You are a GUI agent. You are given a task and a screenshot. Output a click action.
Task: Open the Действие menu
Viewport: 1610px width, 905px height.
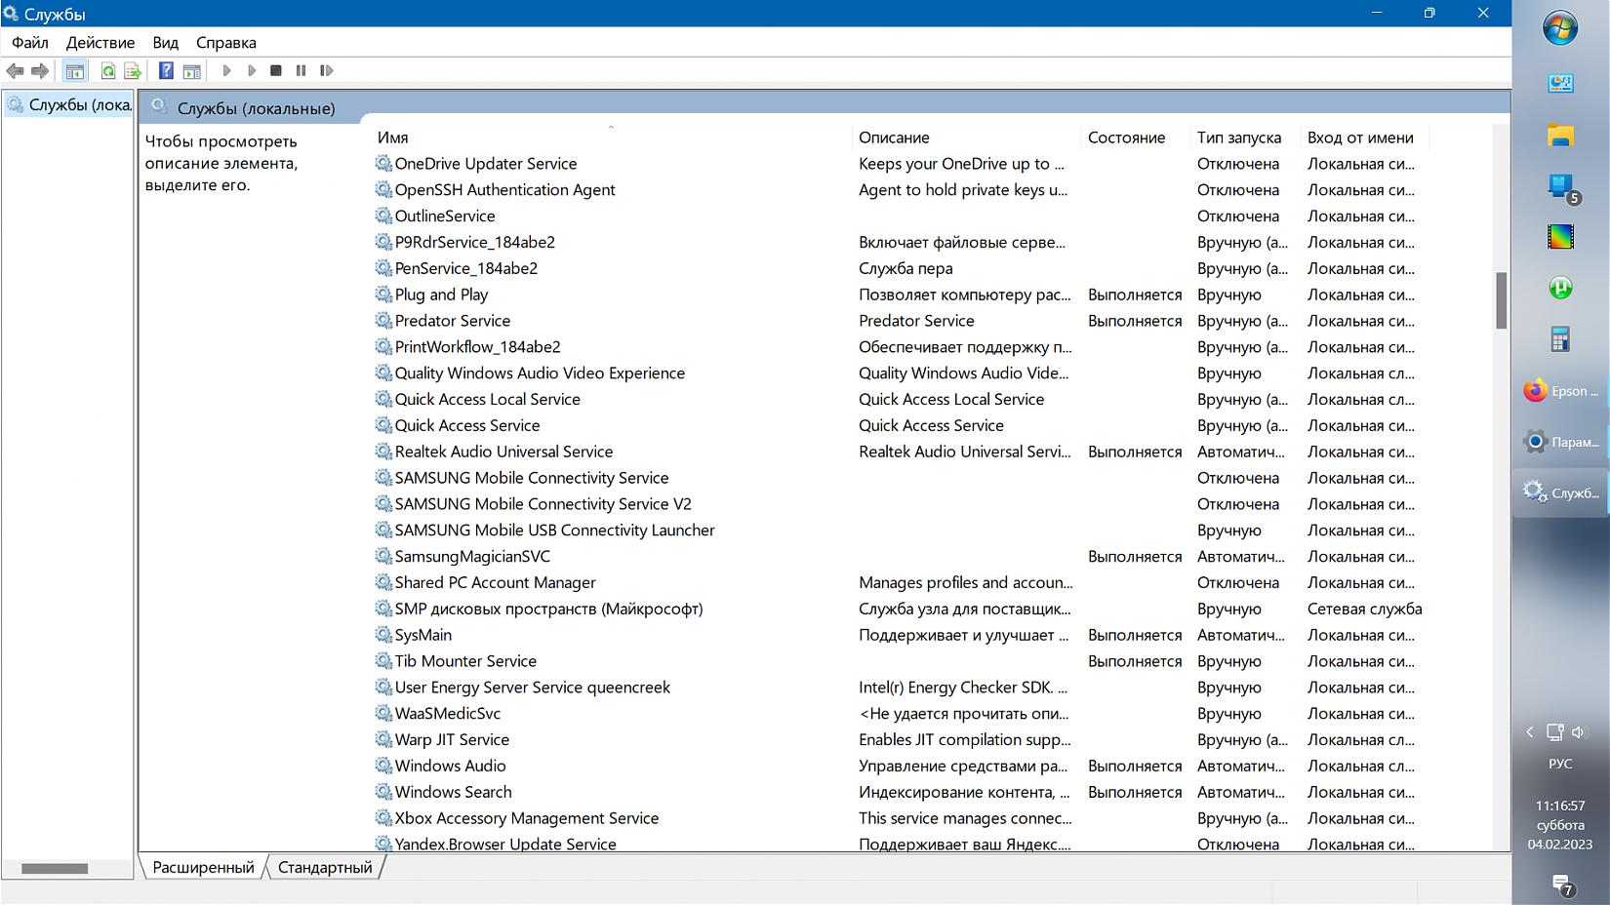click(x=100, y=43)
